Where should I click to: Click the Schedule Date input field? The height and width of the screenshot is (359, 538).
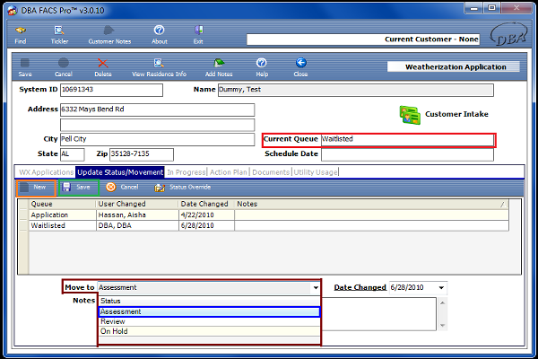tap(406, 154)
